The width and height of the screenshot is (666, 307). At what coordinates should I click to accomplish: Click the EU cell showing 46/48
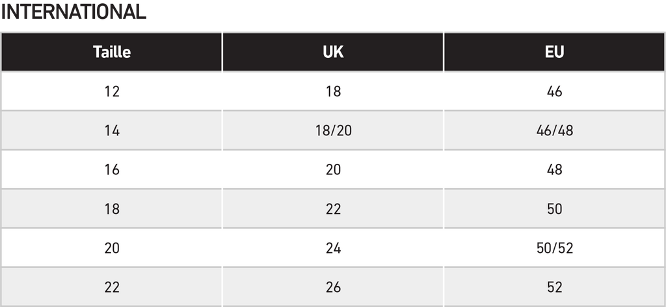point(554,130)
